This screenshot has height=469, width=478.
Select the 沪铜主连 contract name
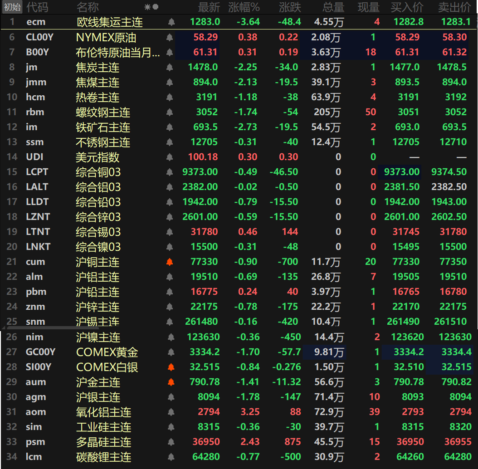98,262
